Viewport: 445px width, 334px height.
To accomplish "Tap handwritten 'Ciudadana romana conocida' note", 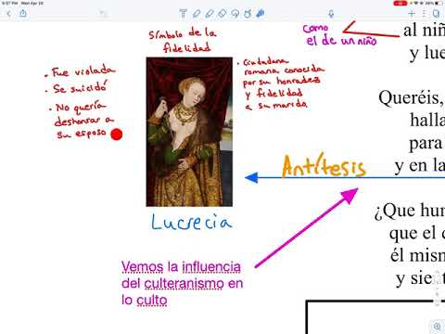I will pos(281,83).
